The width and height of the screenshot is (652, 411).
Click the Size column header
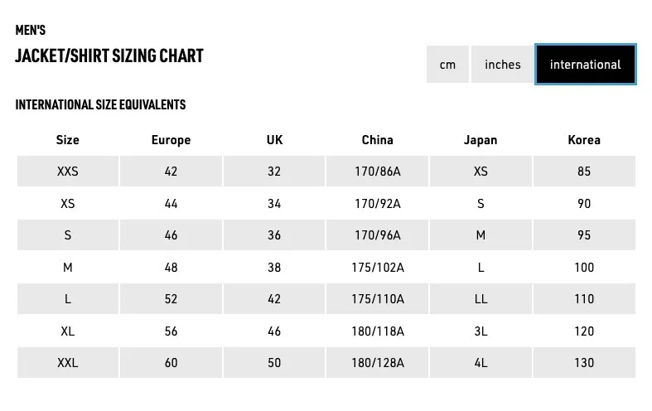coord(68,140)
